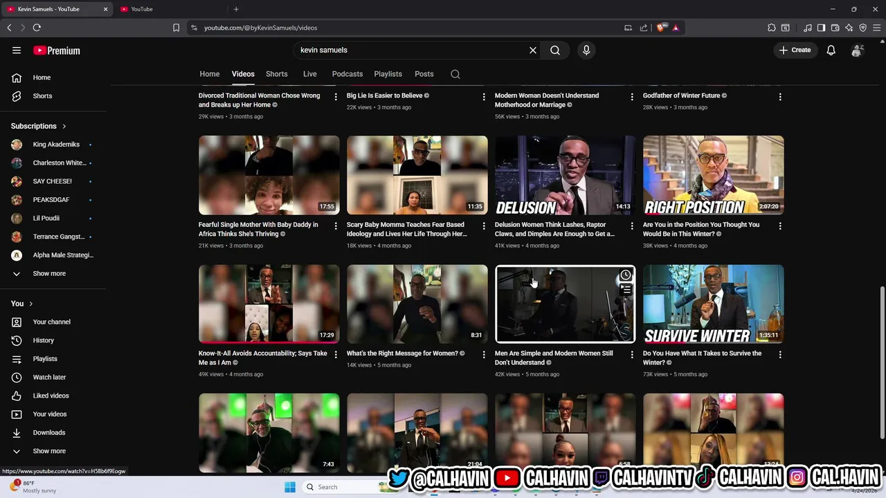Screen dimensions: 886x498
Task: Open the YouTube hamburger guide menu
Action: point(17,50)
